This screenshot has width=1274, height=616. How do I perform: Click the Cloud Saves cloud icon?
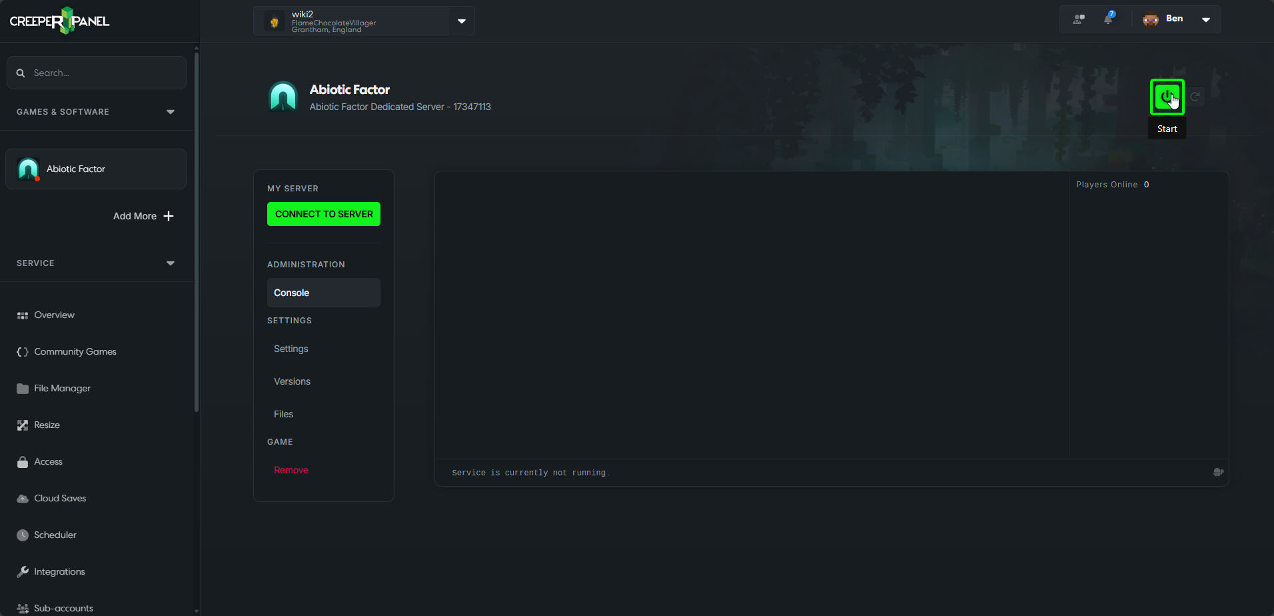[23, 499]
